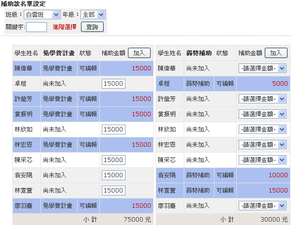
Task: Click 林欣如 15000 amount input field
Action: tap(114, 130)
